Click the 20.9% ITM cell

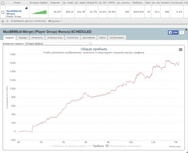pyautogui.click(x=112, y=12)
